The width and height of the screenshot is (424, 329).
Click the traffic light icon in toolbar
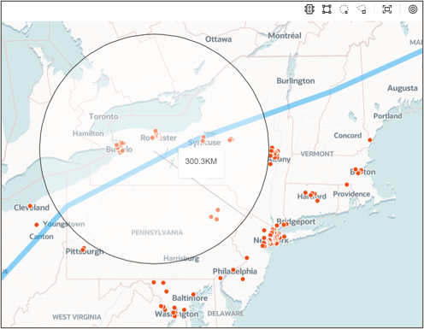pyautogui.click(x=309, y=9)
